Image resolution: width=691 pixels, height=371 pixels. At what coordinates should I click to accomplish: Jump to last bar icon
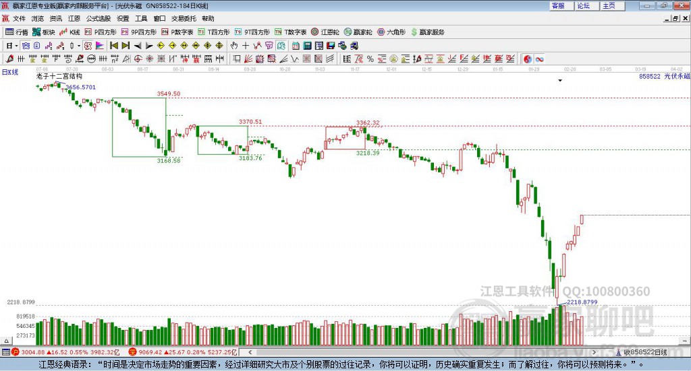coord(126,46)
